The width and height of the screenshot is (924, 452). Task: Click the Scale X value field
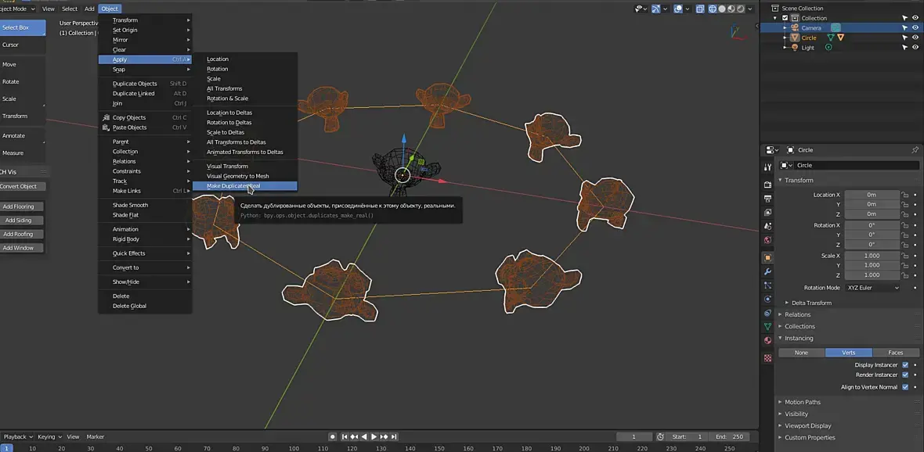coord(872,256)
